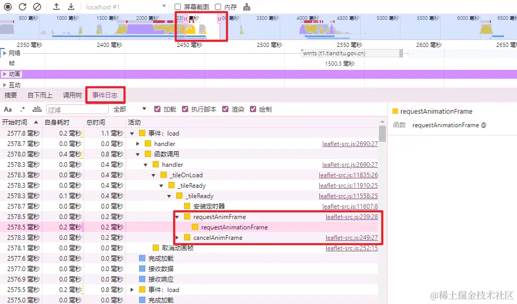Sort by the 自身耗时 column header
This screenshot has width=517, height=304.
click(x=63, y=123)
